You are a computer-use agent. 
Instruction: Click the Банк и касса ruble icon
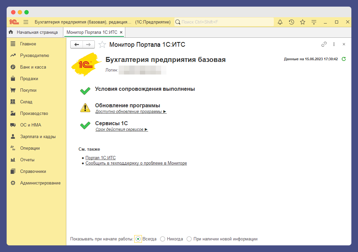(13, 67)
